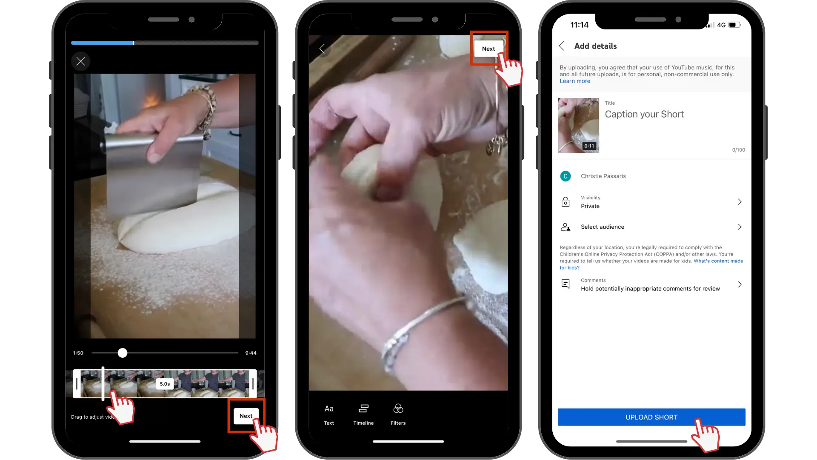The height and width of the screenshot is (460, 817).
Task: Expand the Comments review setting
Action: pos(741,284)
